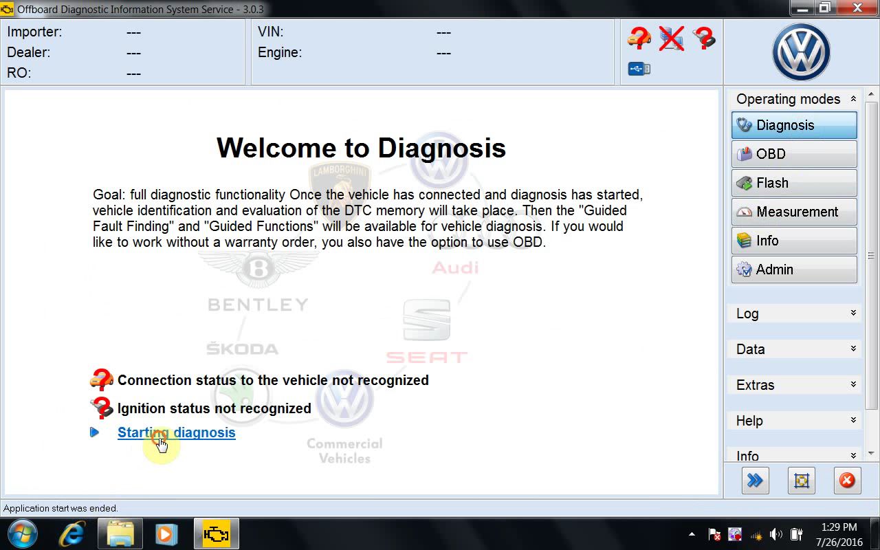
Task: Click the vehicle connection status icon in header
Action: [x=639, y=38]
